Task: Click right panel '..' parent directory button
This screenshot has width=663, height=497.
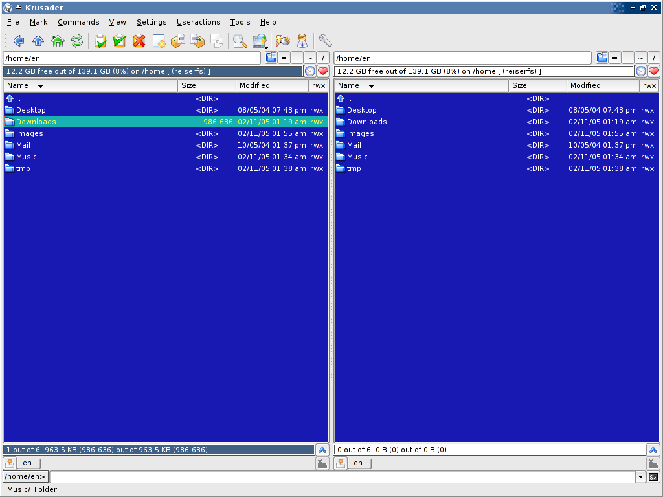Action: (627, 58)
